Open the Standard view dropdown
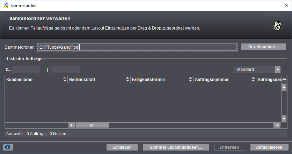 pos(257,70)
